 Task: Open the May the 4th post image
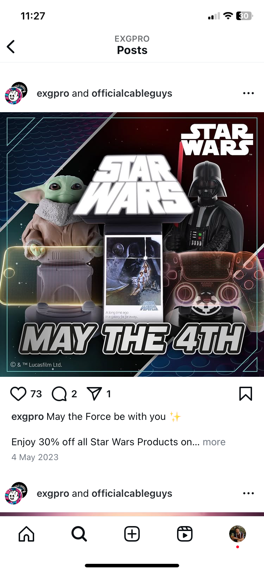[132, 245]
